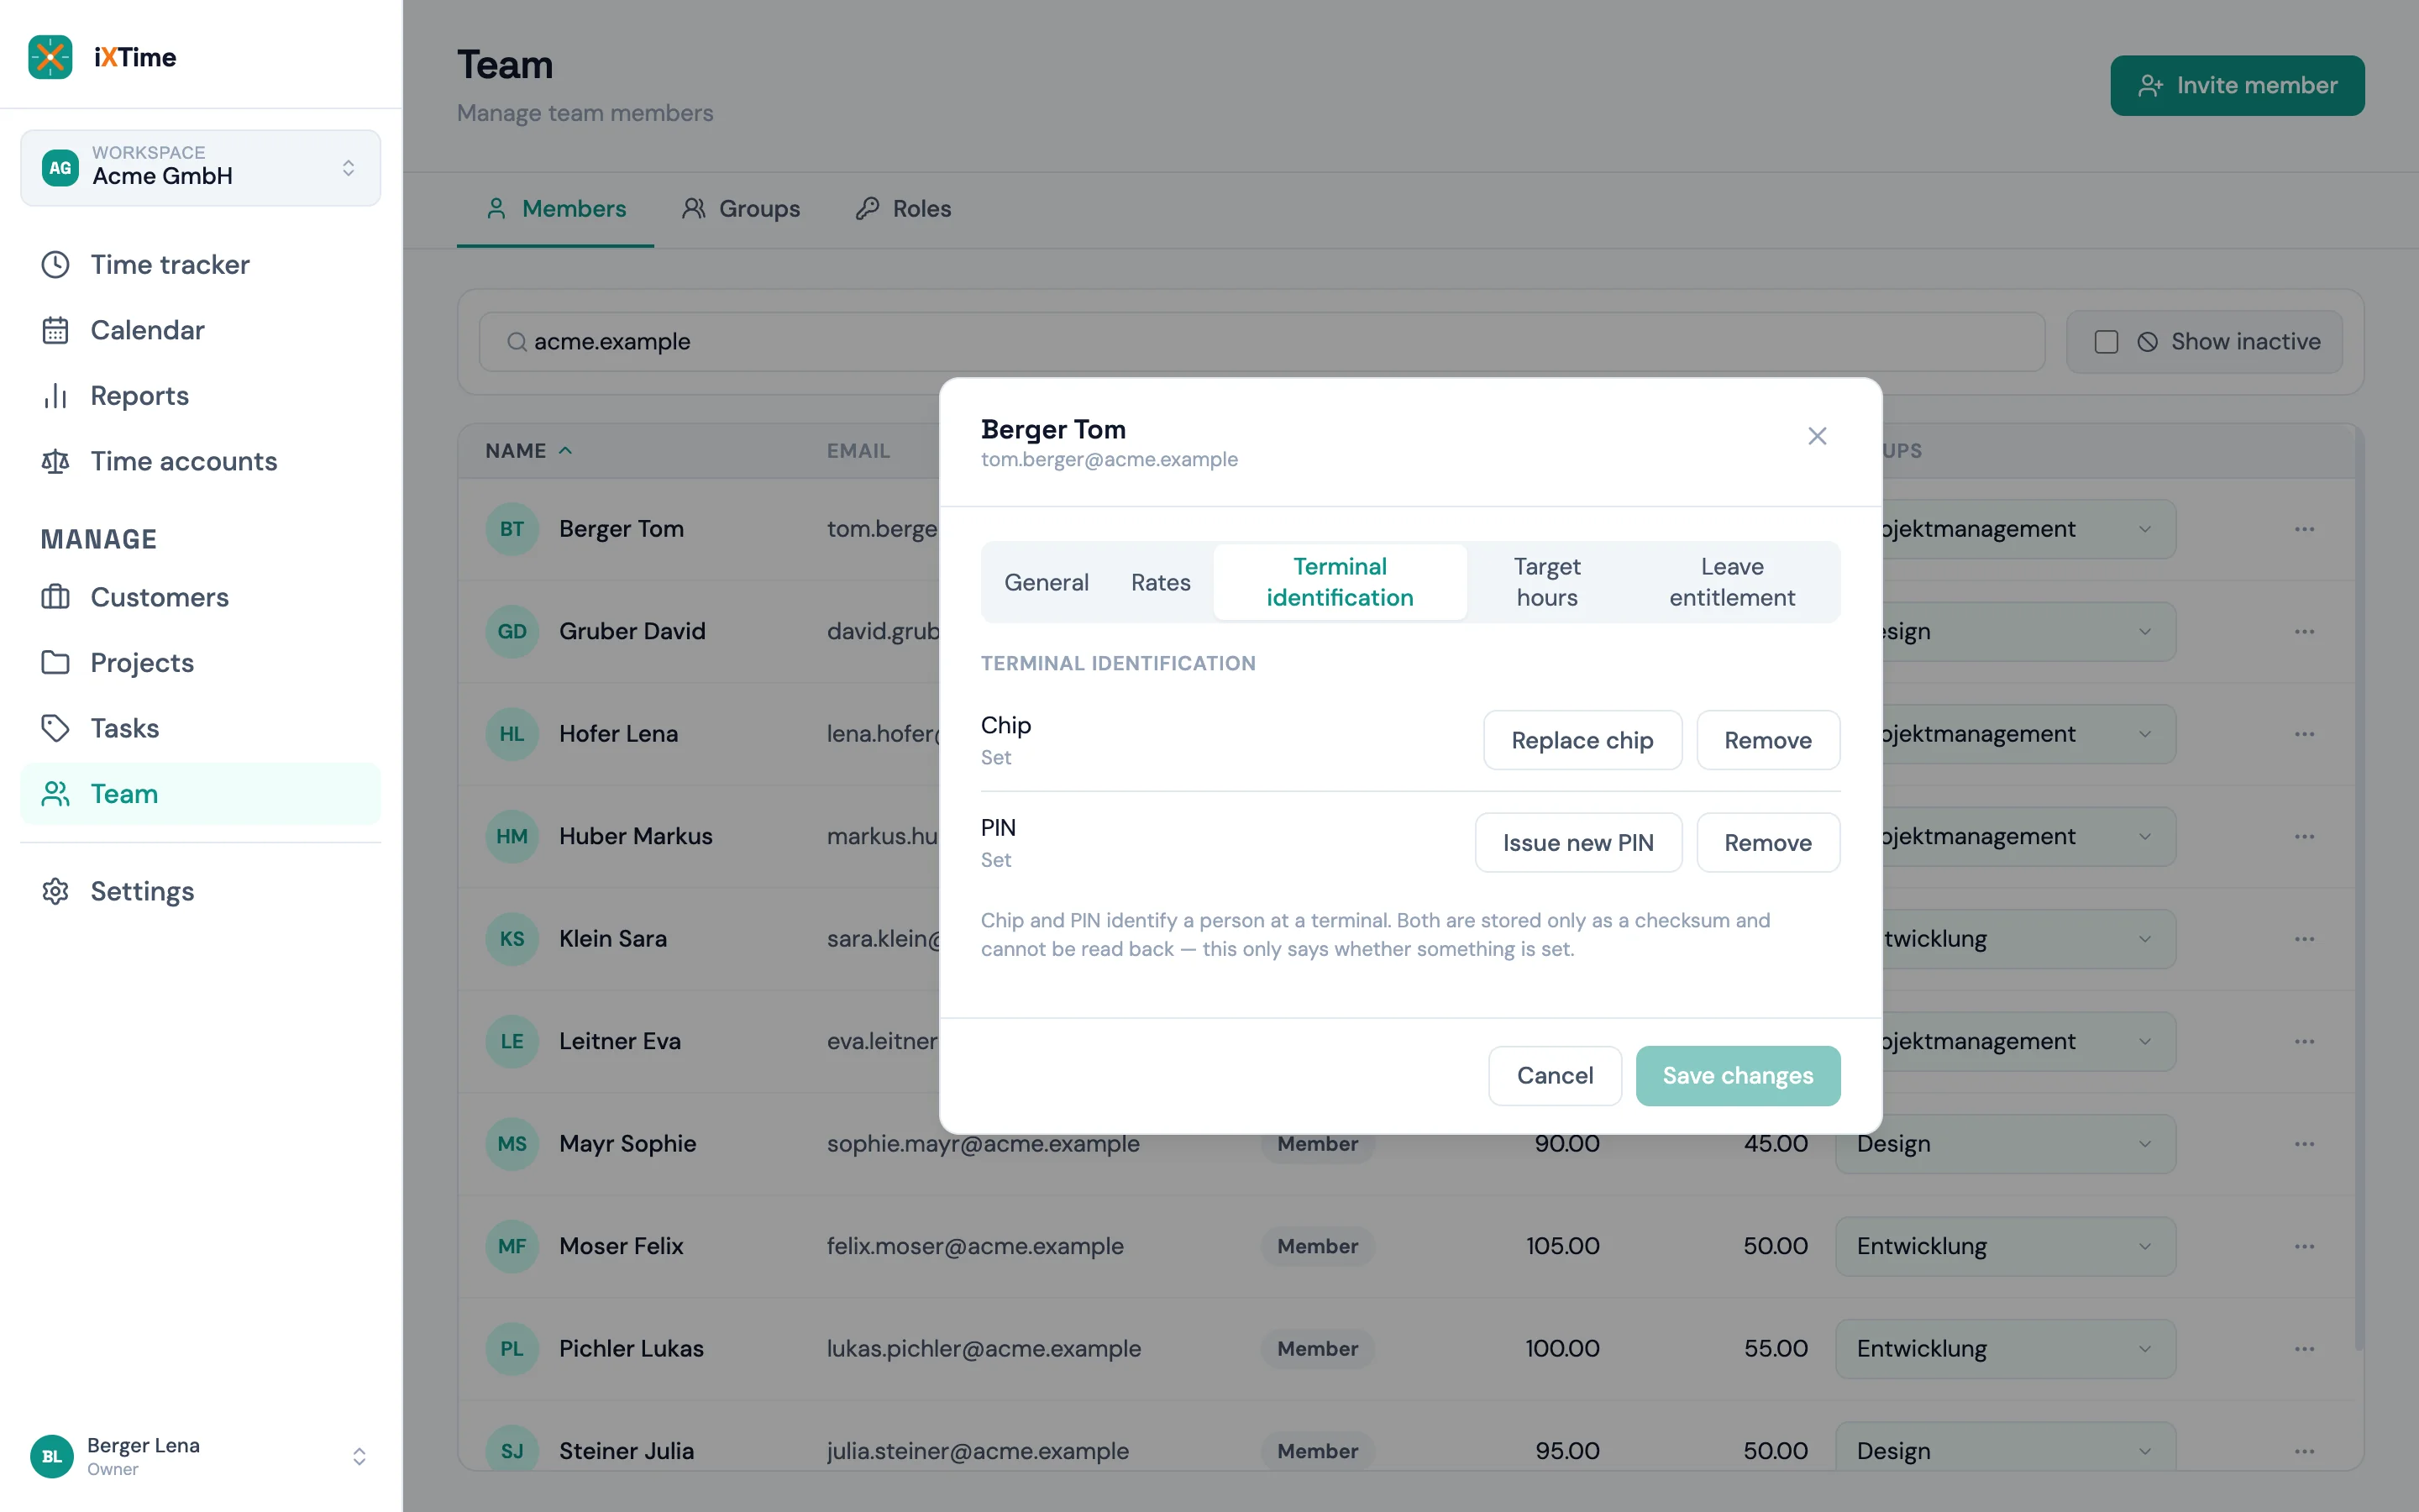Open groups dropdown for Pichler Lukas
Viewport: 2419px width, 1512px height.
coord(2004,1349)
